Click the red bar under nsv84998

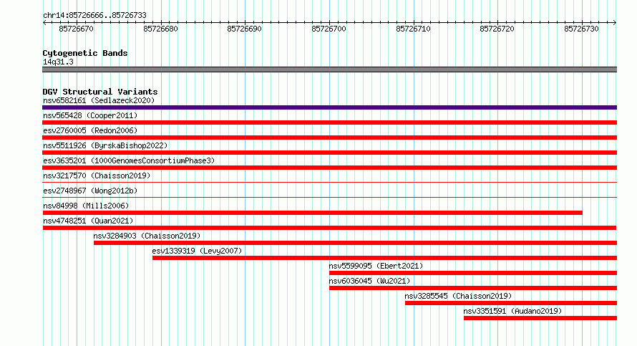point(312,213)
